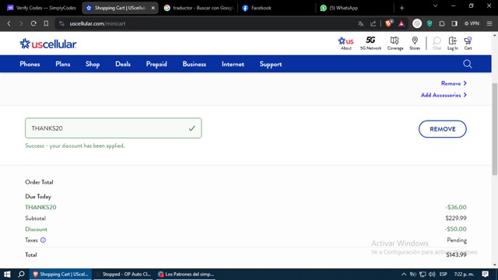Open the Chat icon
498x280 pixels.
(x=437, y=44)
